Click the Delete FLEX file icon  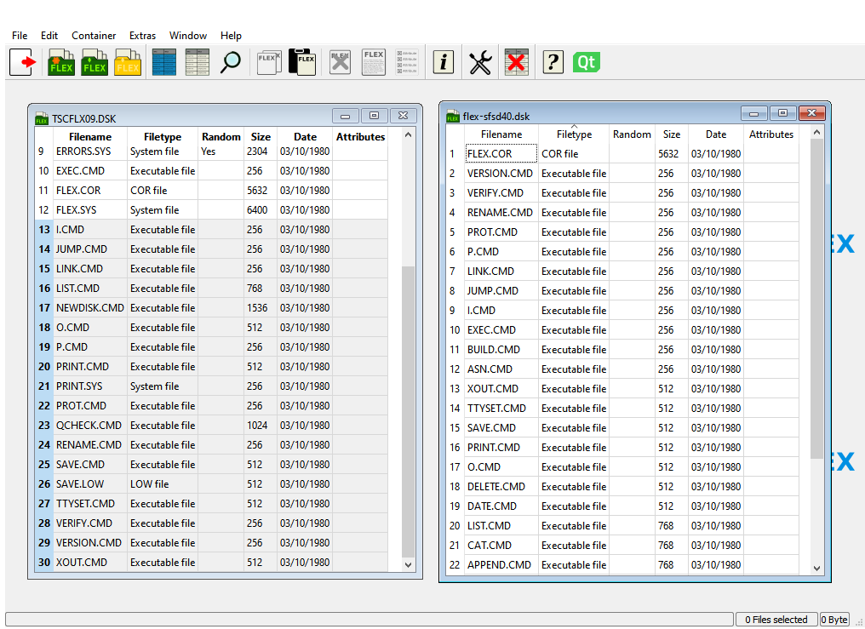(x=340, y=62)
